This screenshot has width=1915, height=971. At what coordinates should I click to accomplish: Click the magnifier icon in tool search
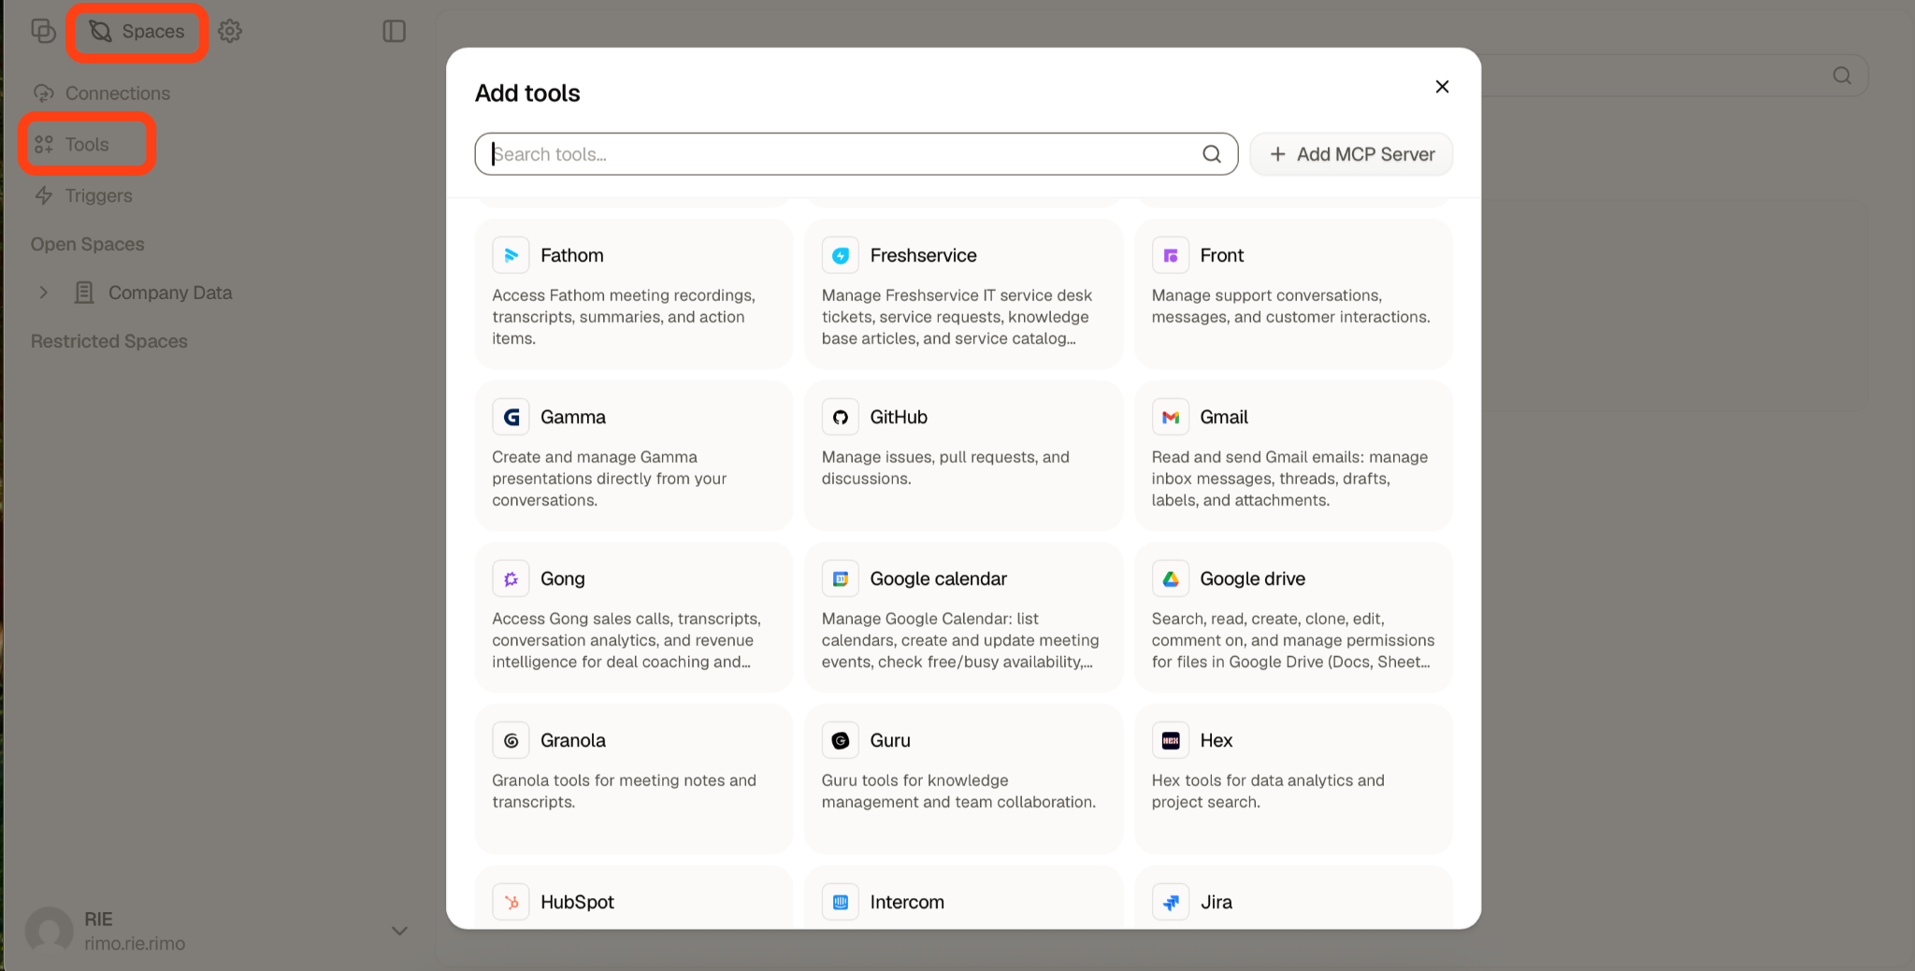pyautogui.click(x=1212, y=154)
